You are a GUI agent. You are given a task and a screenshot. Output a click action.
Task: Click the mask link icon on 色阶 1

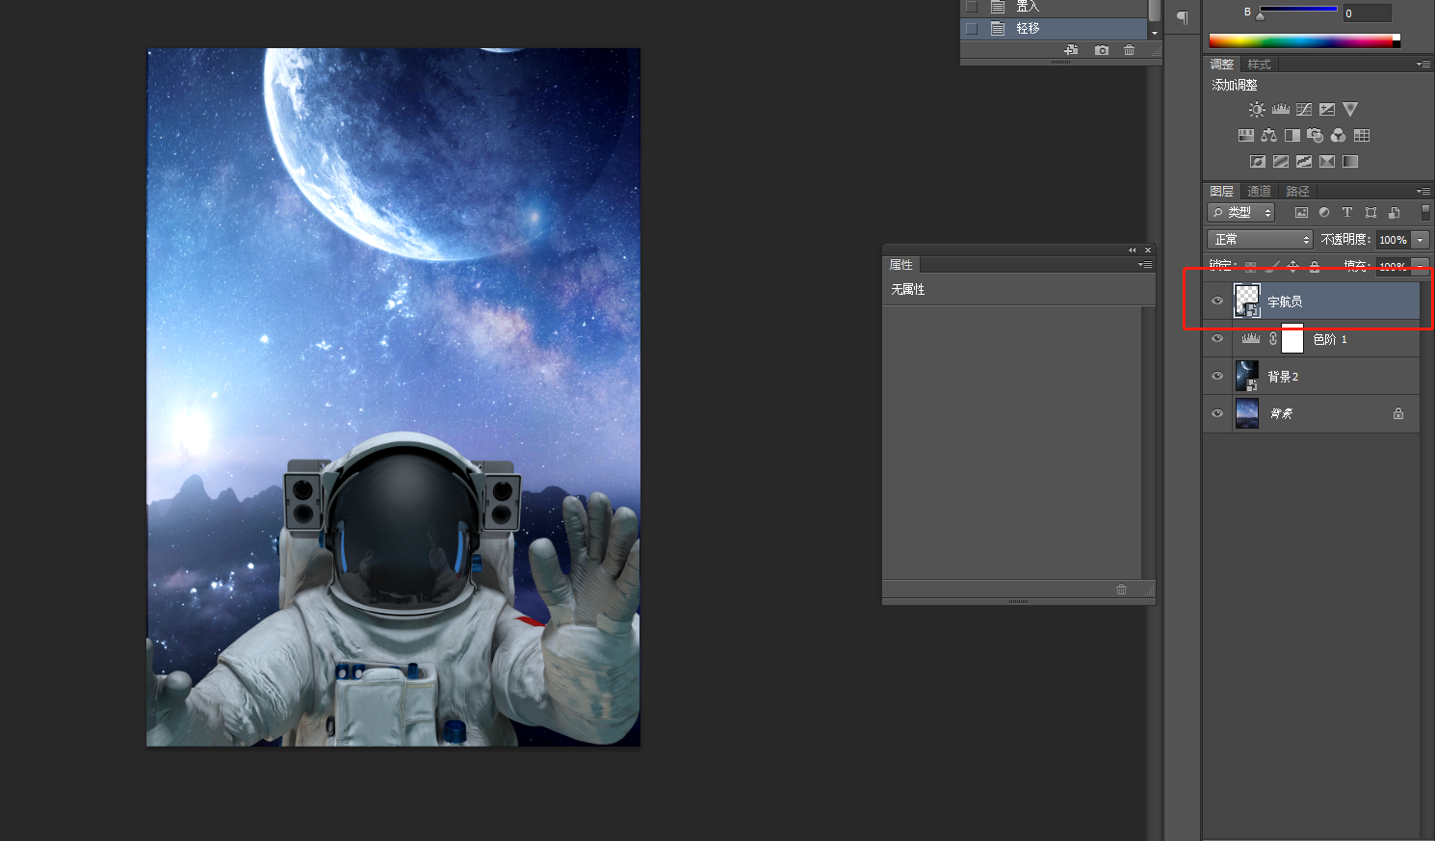coord(1273,339)
